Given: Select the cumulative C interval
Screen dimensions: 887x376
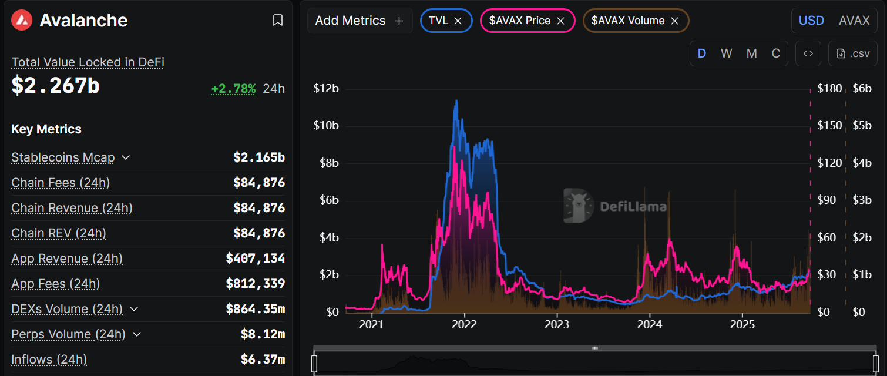Looking at the screenshot, I should click(776, 53).
